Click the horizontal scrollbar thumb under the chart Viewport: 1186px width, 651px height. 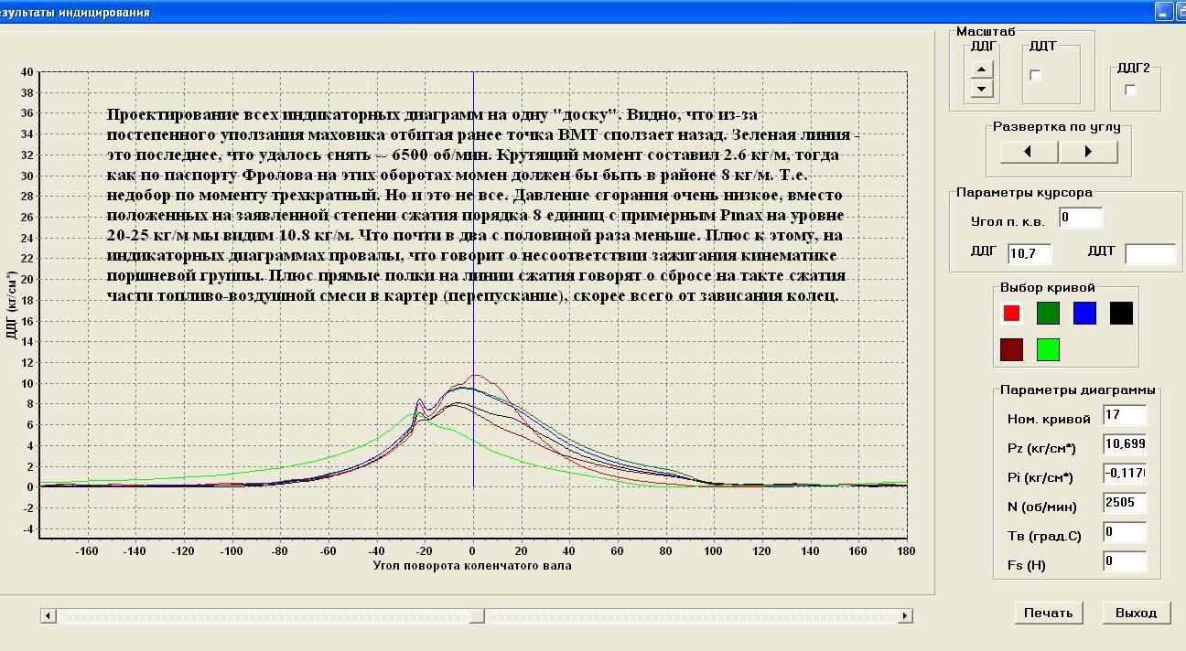pyautogui.click(x=477, y=616)
